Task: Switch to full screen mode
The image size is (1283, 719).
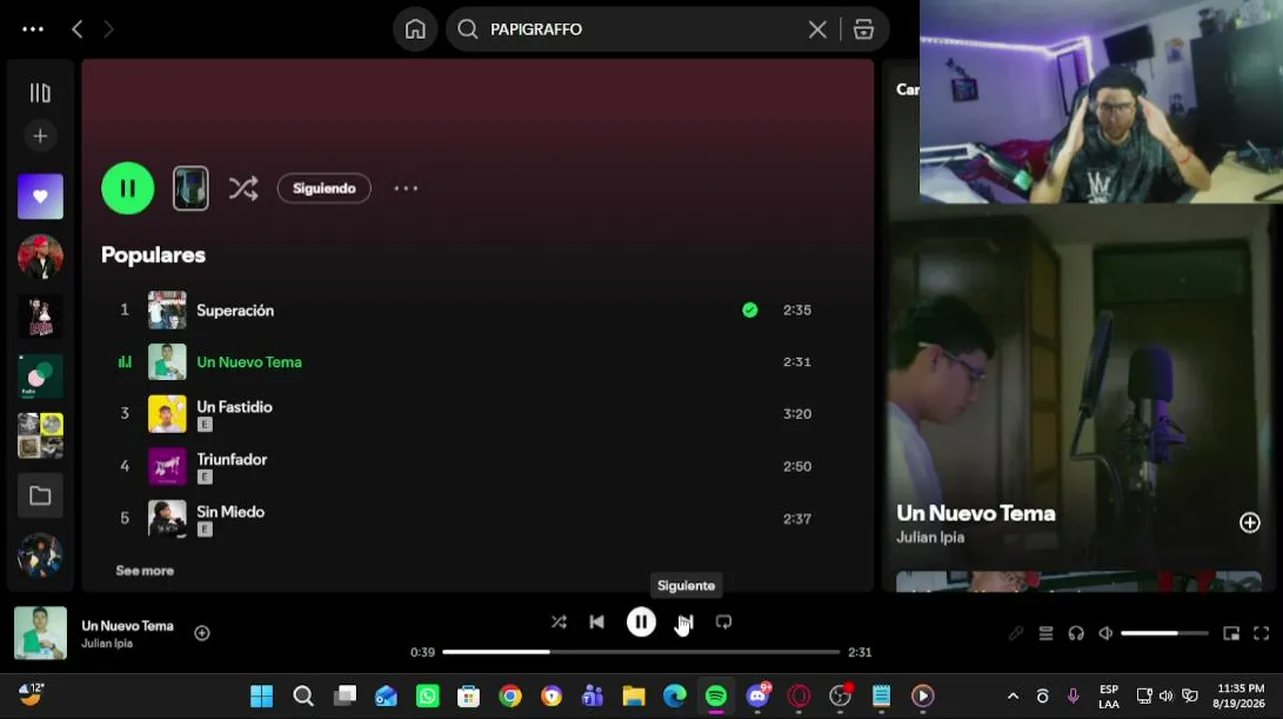Action: click(x=1261, y=633)
